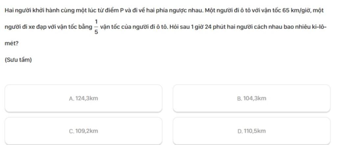
Task: Click the word mét? in the question
Action: 12,44
